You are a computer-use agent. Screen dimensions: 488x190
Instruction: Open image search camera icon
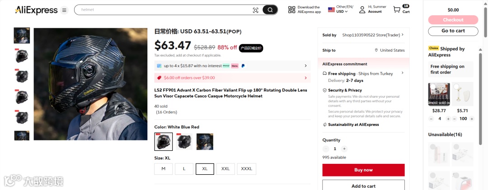pos(255,10)
